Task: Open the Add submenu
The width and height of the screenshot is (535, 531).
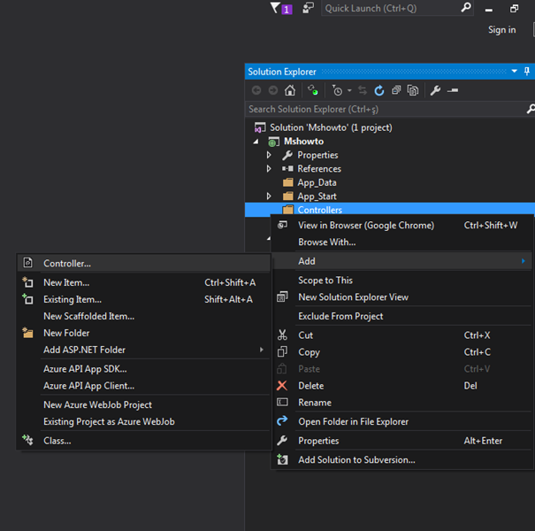Action: pos(402,261)
